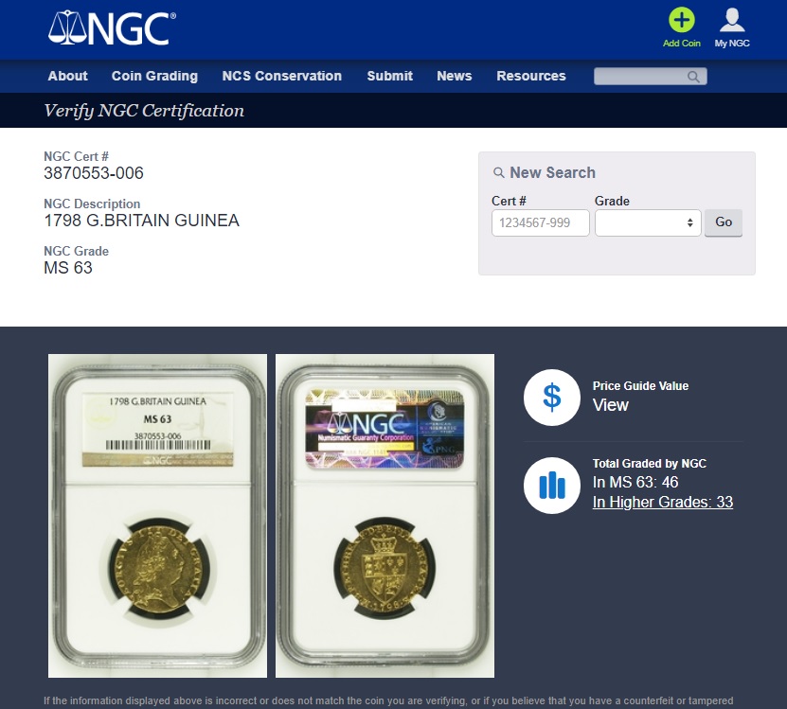Image resolution: width=787 pixels, height=709 pixels.
Task: Open the obverse coin holder image
Action: pos(157,516)
